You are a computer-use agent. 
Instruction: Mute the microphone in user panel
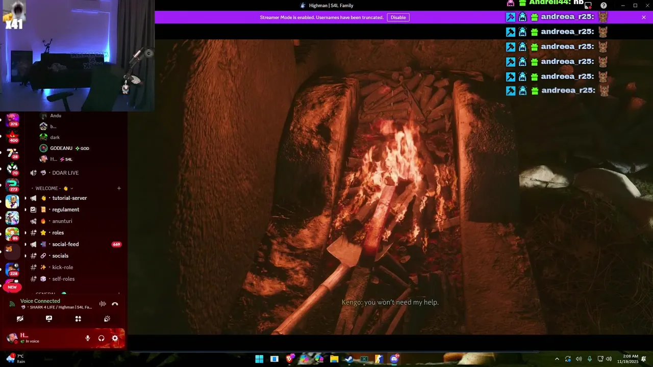tap(88, 338)
